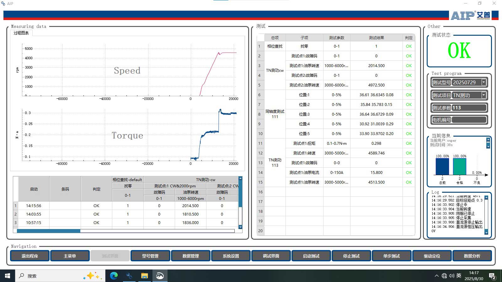502x282 pixels.
Task: Click the volume icon in system tray
Action: 451,276
